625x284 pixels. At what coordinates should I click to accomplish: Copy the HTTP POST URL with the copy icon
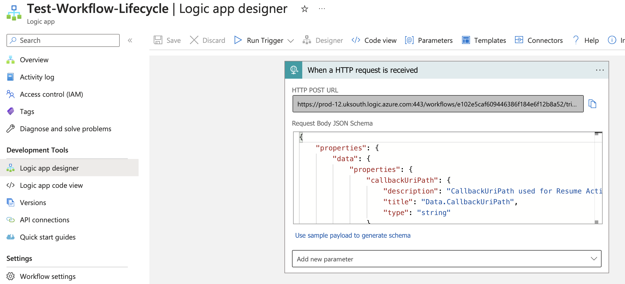pyautogui.click(x=592, y=104)
